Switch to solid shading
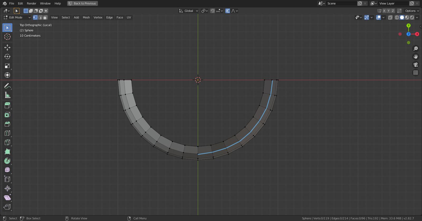This screenshot has width=422, height=221. pyautogui.click(x=402, y=17)
